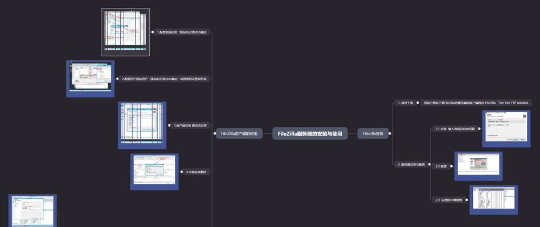Open the screenshot thumbnail for 2.配置用户添加用户
Viewport: 540px width, 227px height.
tap(90, 79)
